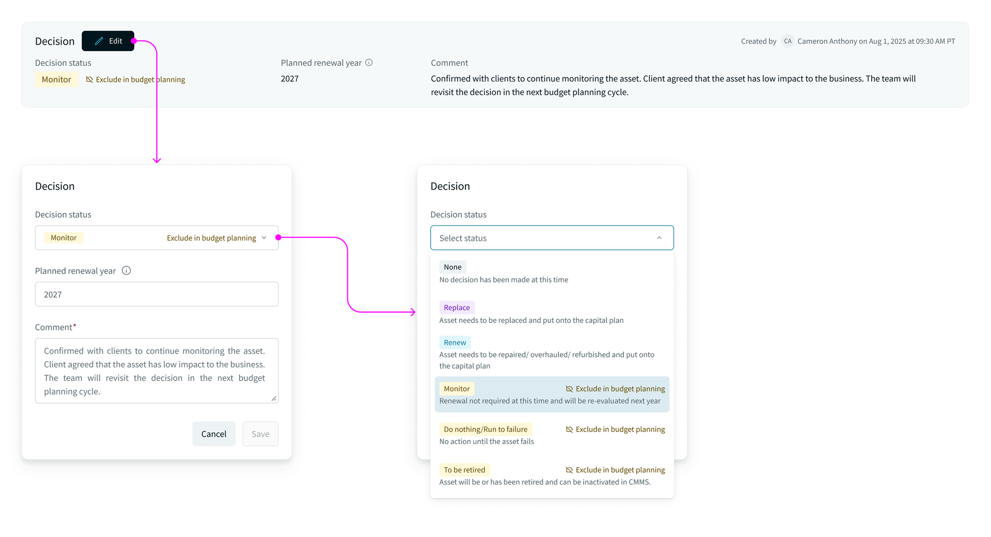
Task: Select the Replace status option
Action: (x=457, y=308)
